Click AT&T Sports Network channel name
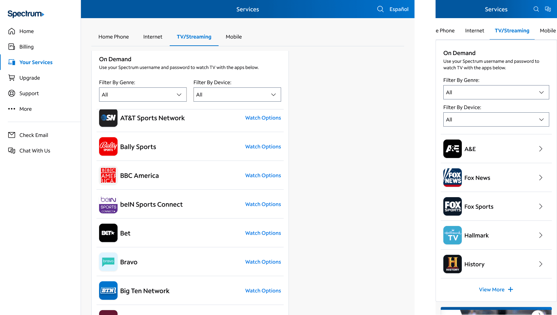This screenshot has height=315, width=557. 153,118
